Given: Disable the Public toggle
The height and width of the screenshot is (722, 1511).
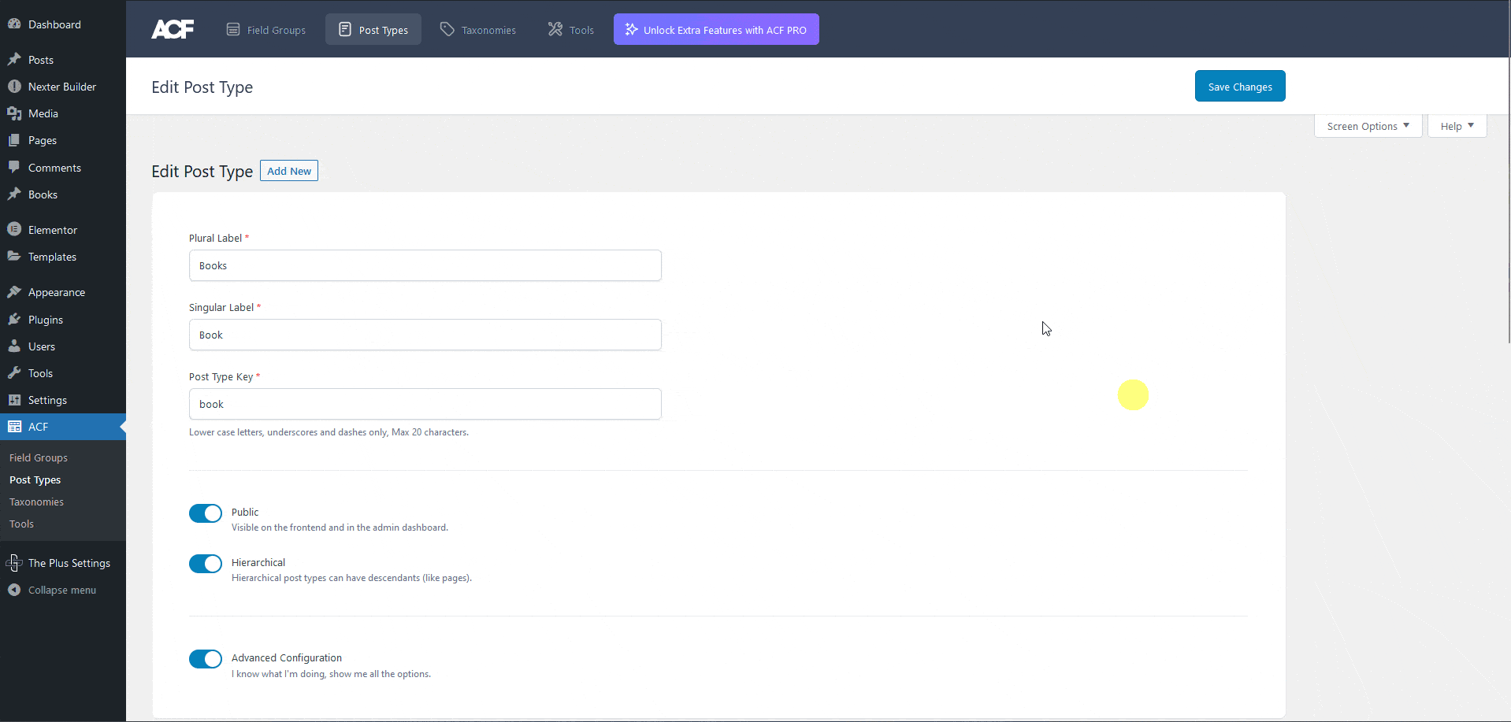Looking at the screenshot, I should tap(205, 513).
